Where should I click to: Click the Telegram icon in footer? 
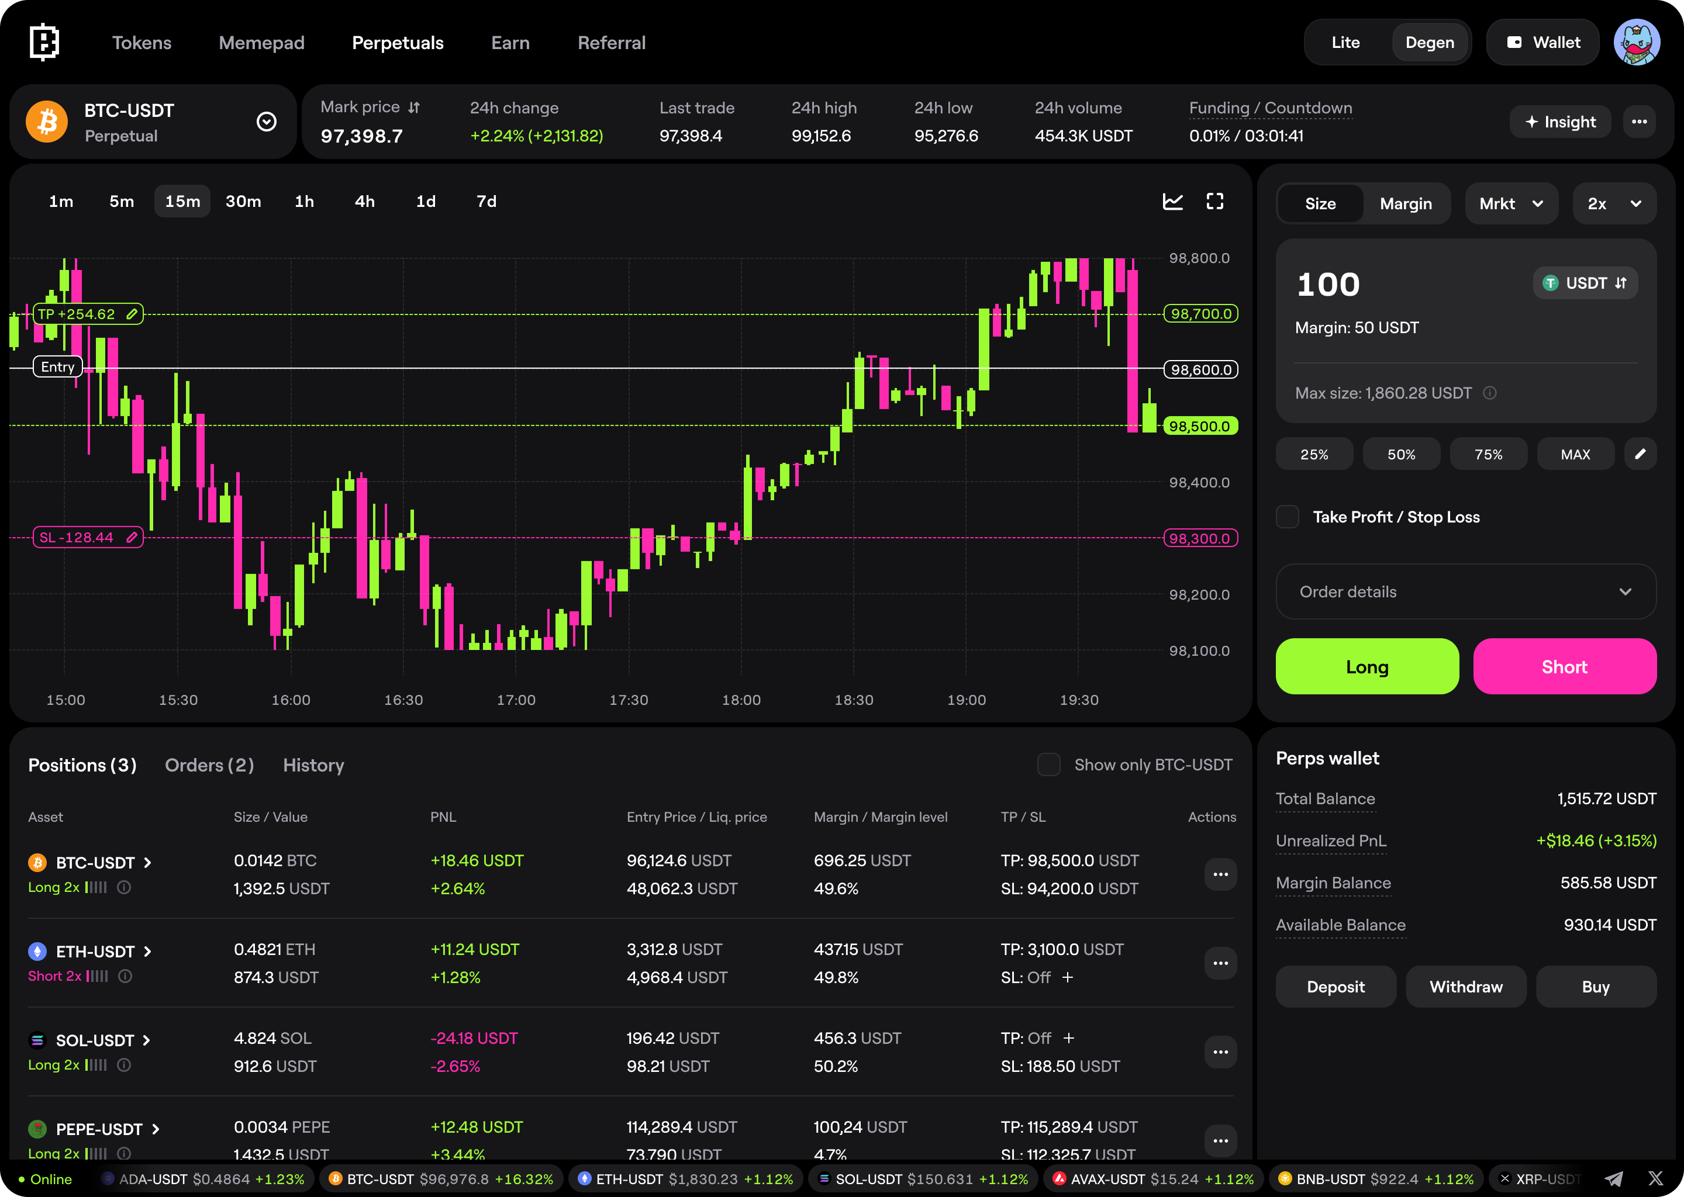point(1613,1178)
